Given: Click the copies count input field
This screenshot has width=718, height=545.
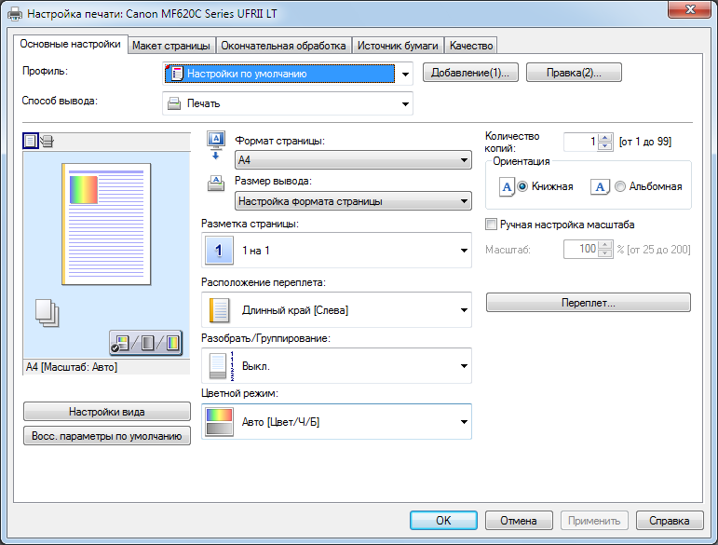Looking at the screenshot, I should point(581,142).
